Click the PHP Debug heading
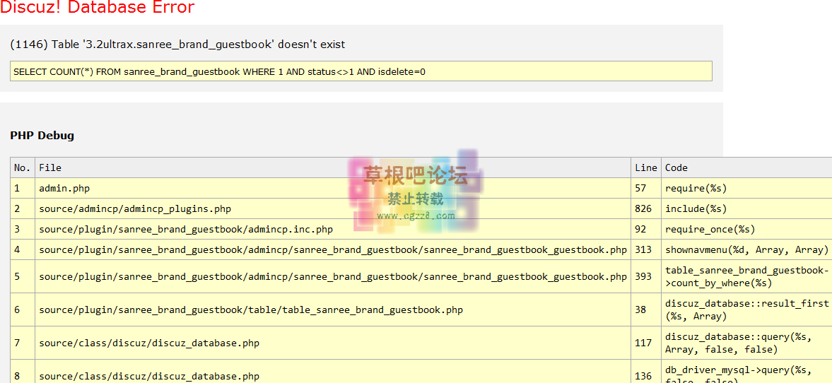The height and width of the screenshot is (383, 832). (x=42, y=136)
